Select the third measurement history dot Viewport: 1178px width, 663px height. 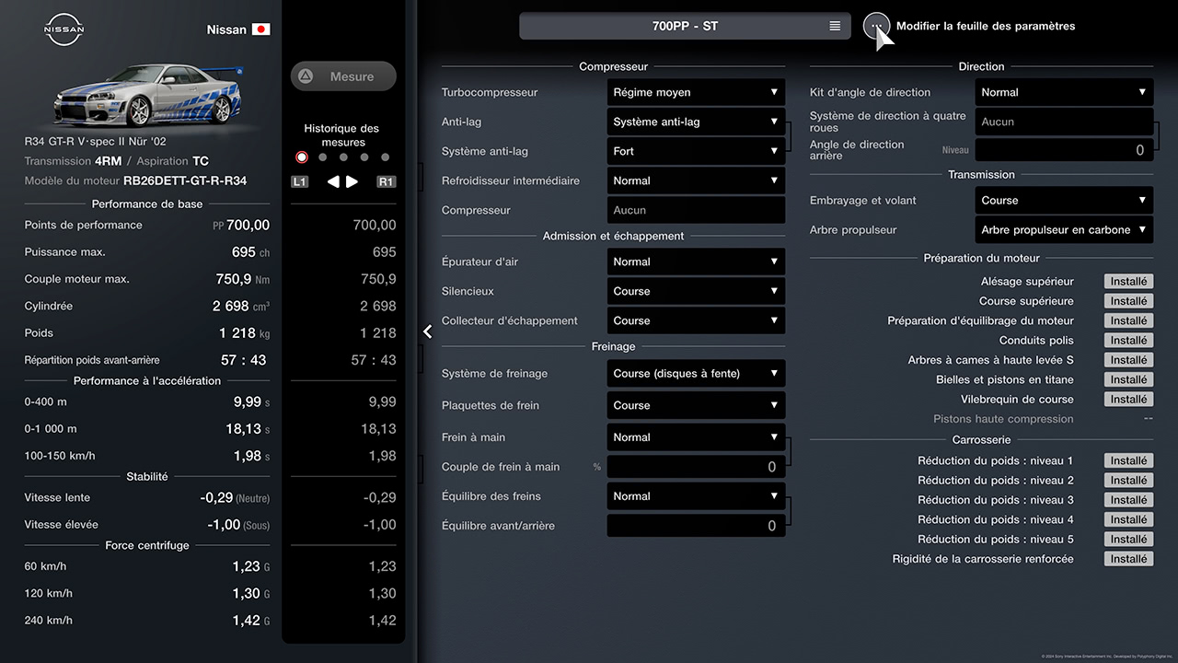click(343, 157)
